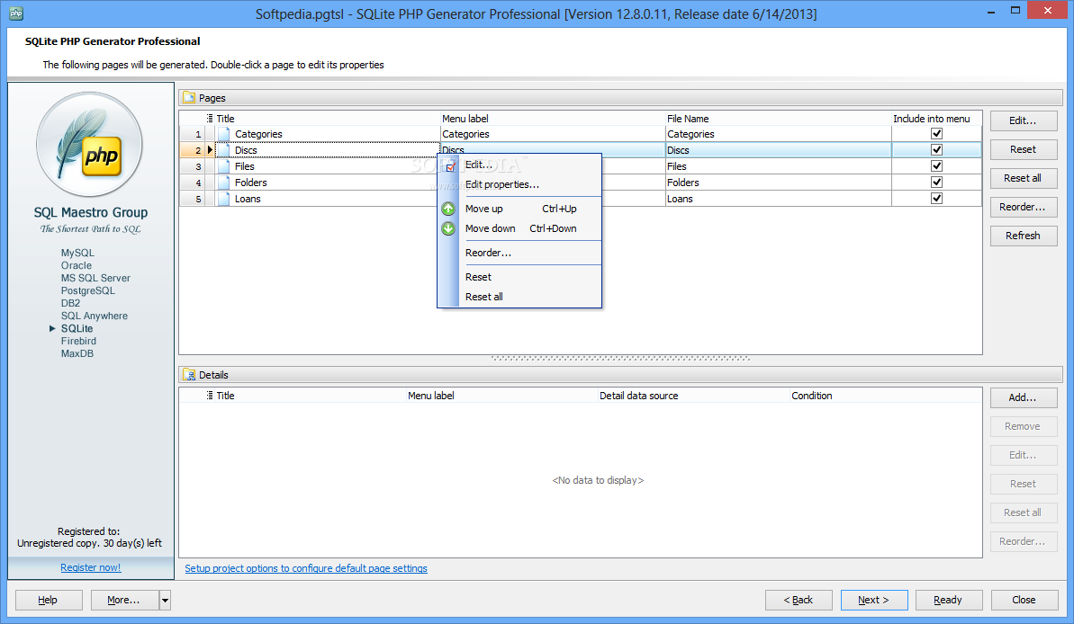Click the splitter between Pages and Details

tap(620, 359)
